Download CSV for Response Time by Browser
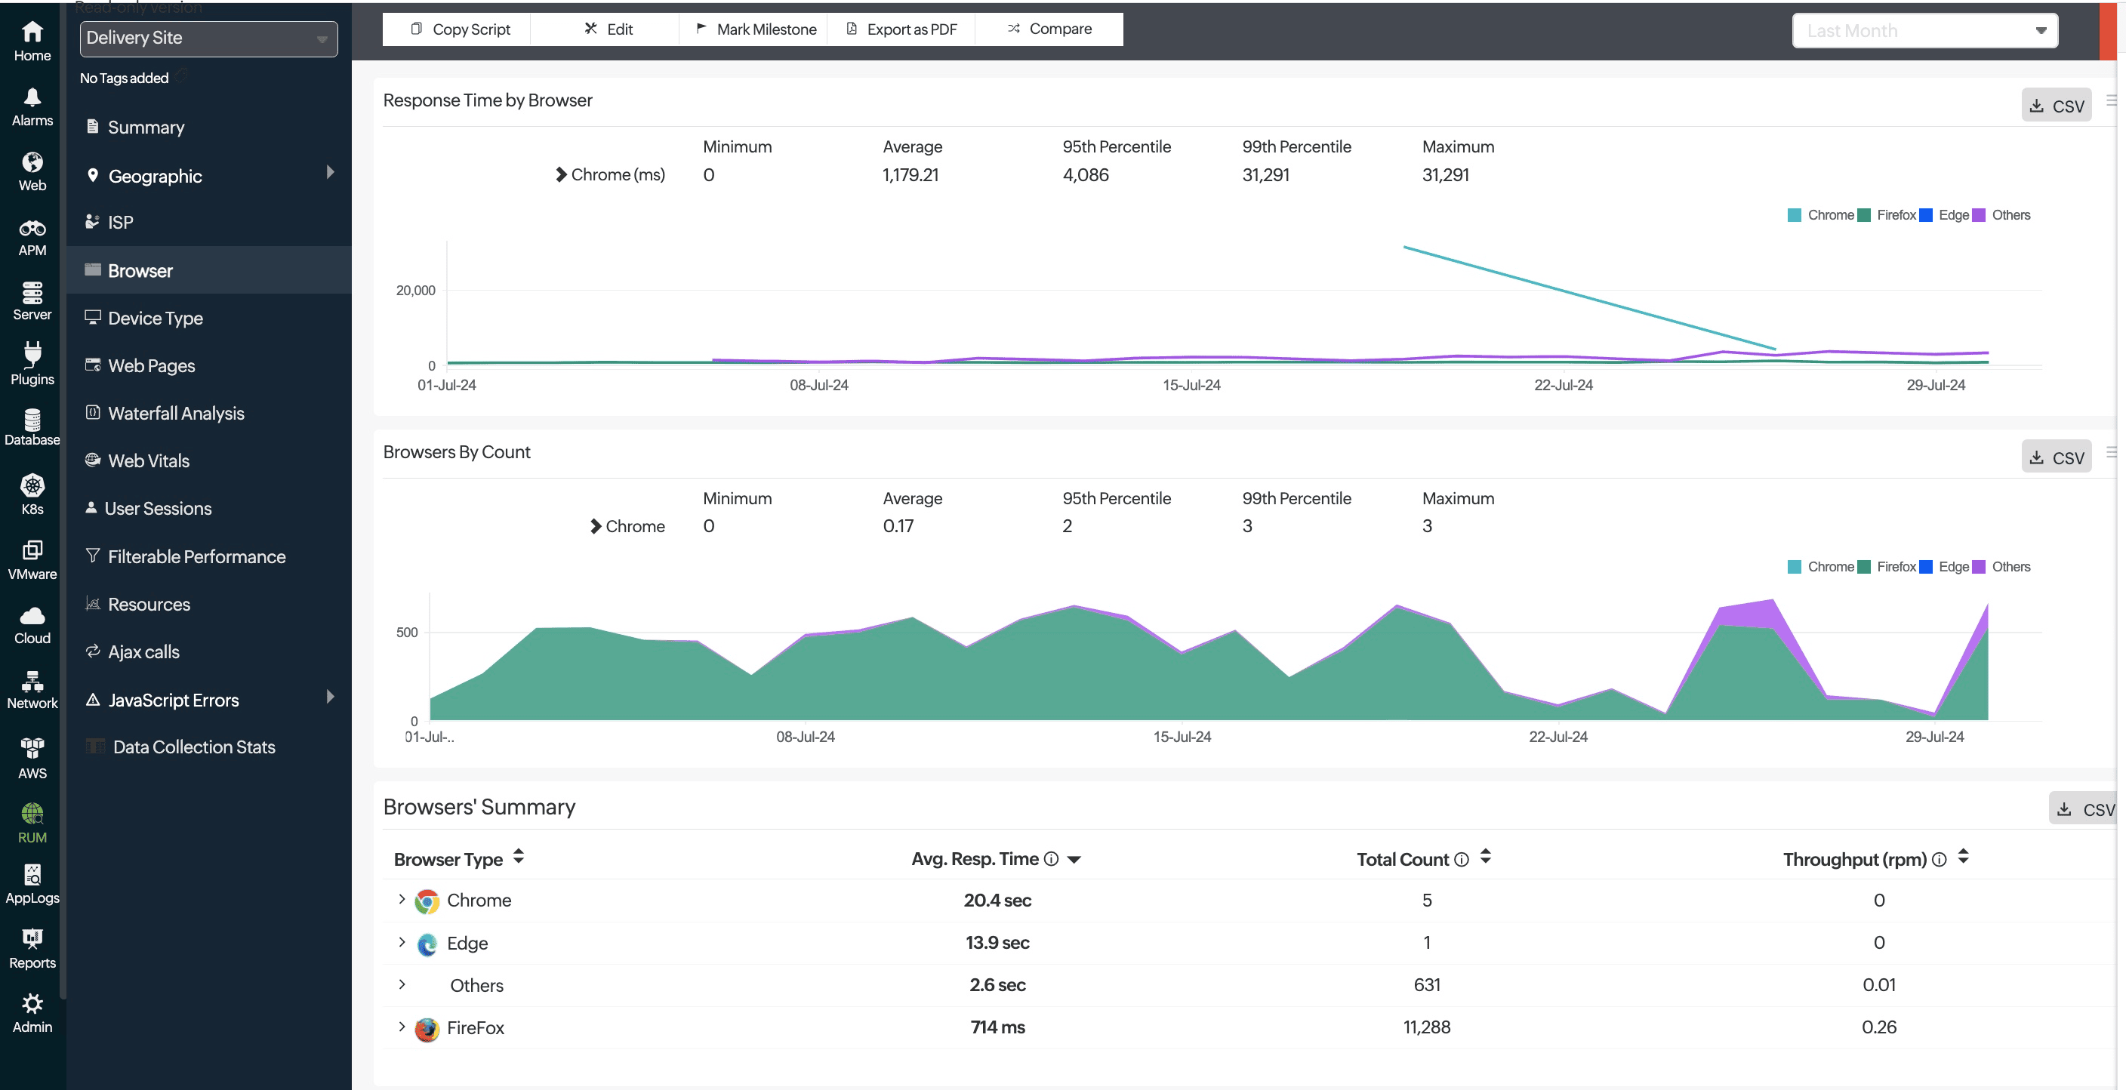Viewport: 2126px width, 1090px height. click(2056, 106)
